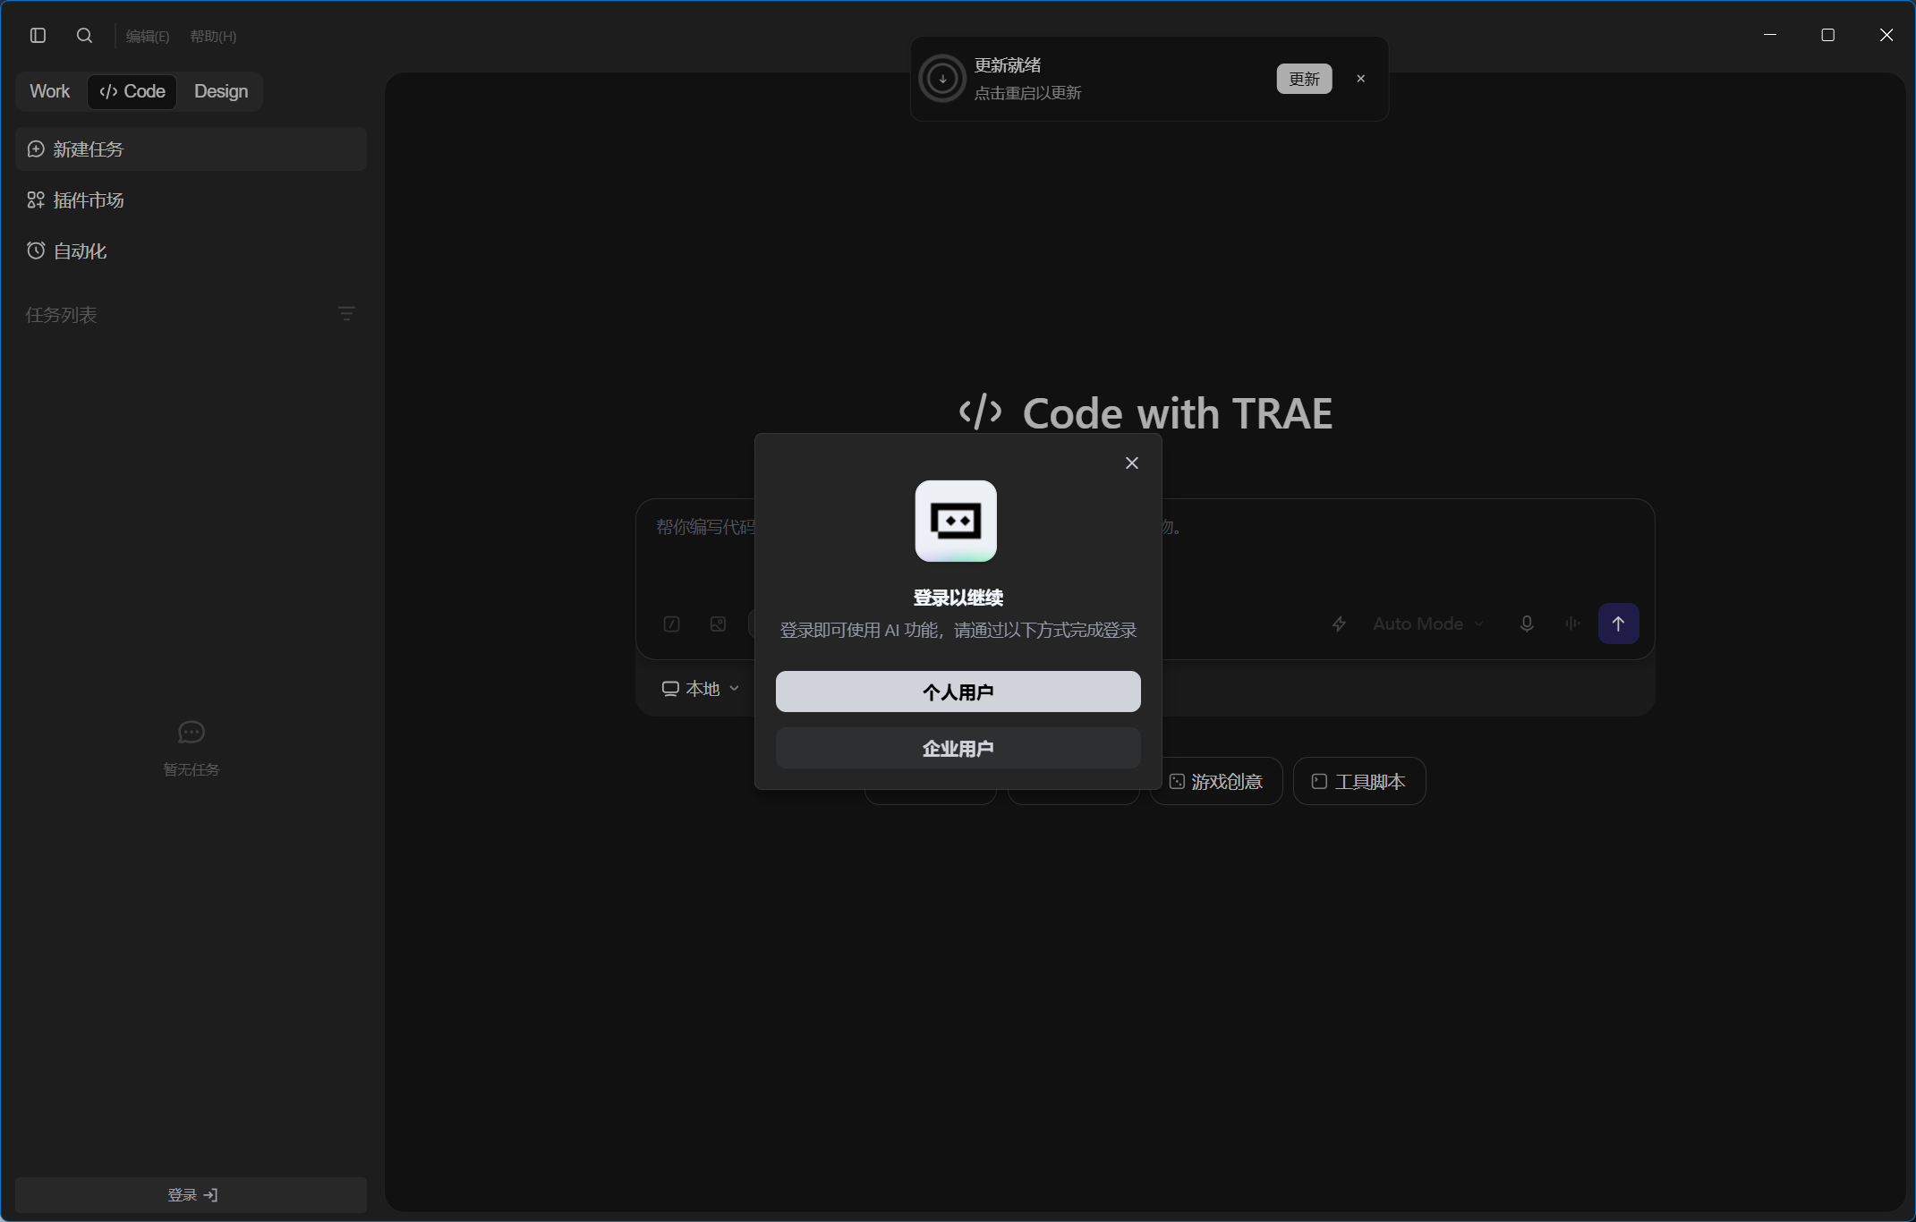Choose 个人用户 login option
The width and height of the screenshot is (1916, 1222).
(958, 692)
